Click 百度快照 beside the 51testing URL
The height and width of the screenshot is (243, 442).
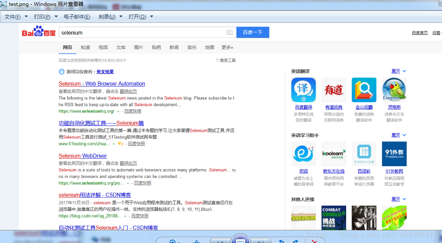(x=136, y=144)
